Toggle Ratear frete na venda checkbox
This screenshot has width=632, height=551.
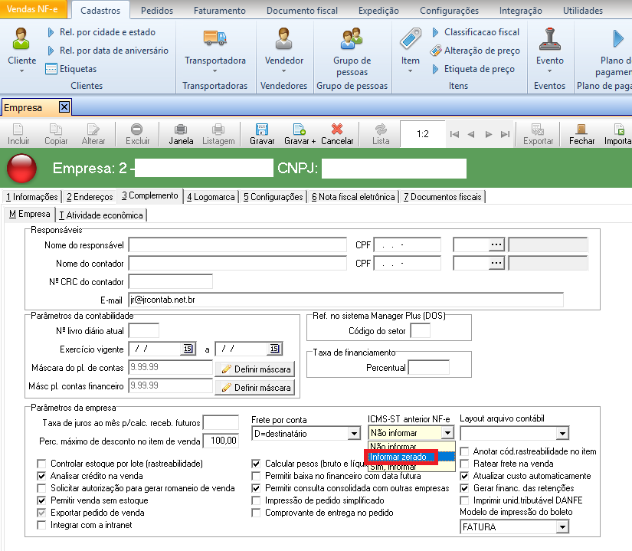click(x=465, y=464)
